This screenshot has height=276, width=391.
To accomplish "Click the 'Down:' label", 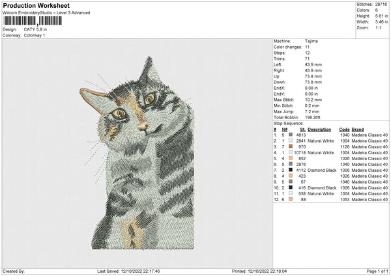I will pos(280,82).
